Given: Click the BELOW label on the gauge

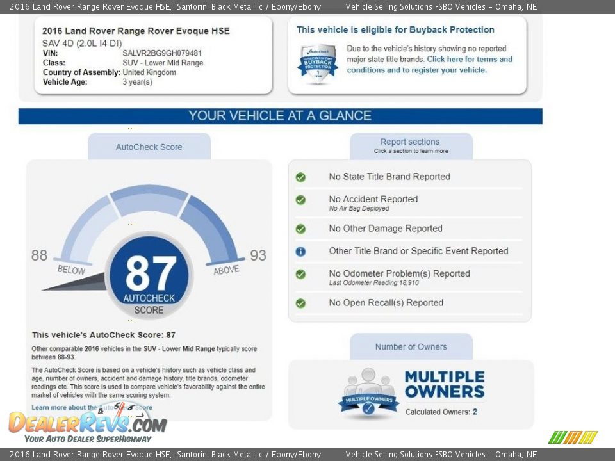Looking at the screenshot, I should point(71,270).
